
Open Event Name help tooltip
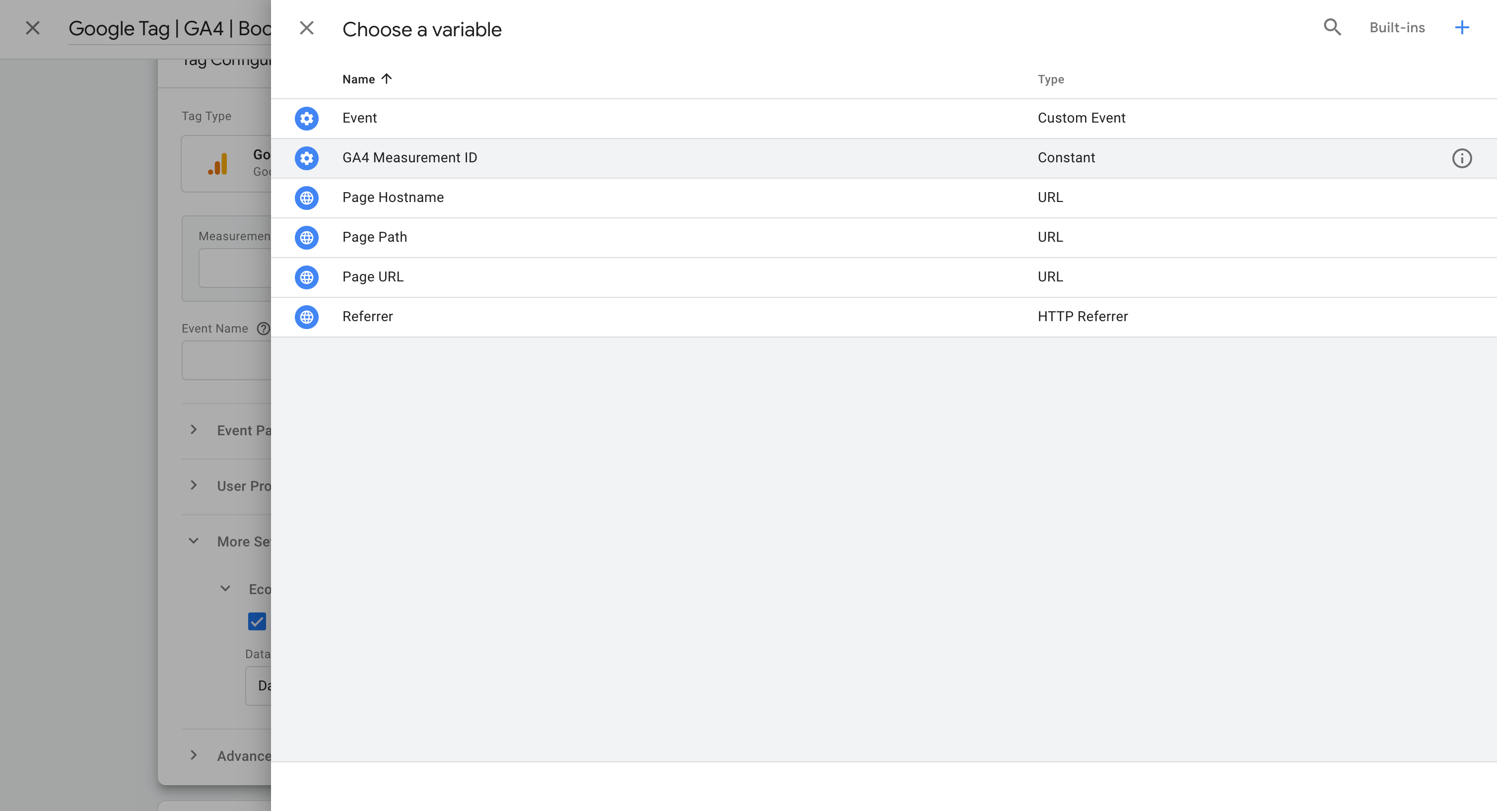tap(263, 329)
